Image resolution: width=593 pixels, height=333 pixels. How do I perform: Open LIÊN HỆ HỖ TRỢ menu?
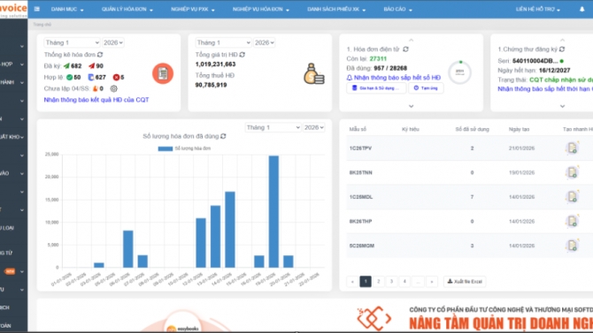point(538,9)
